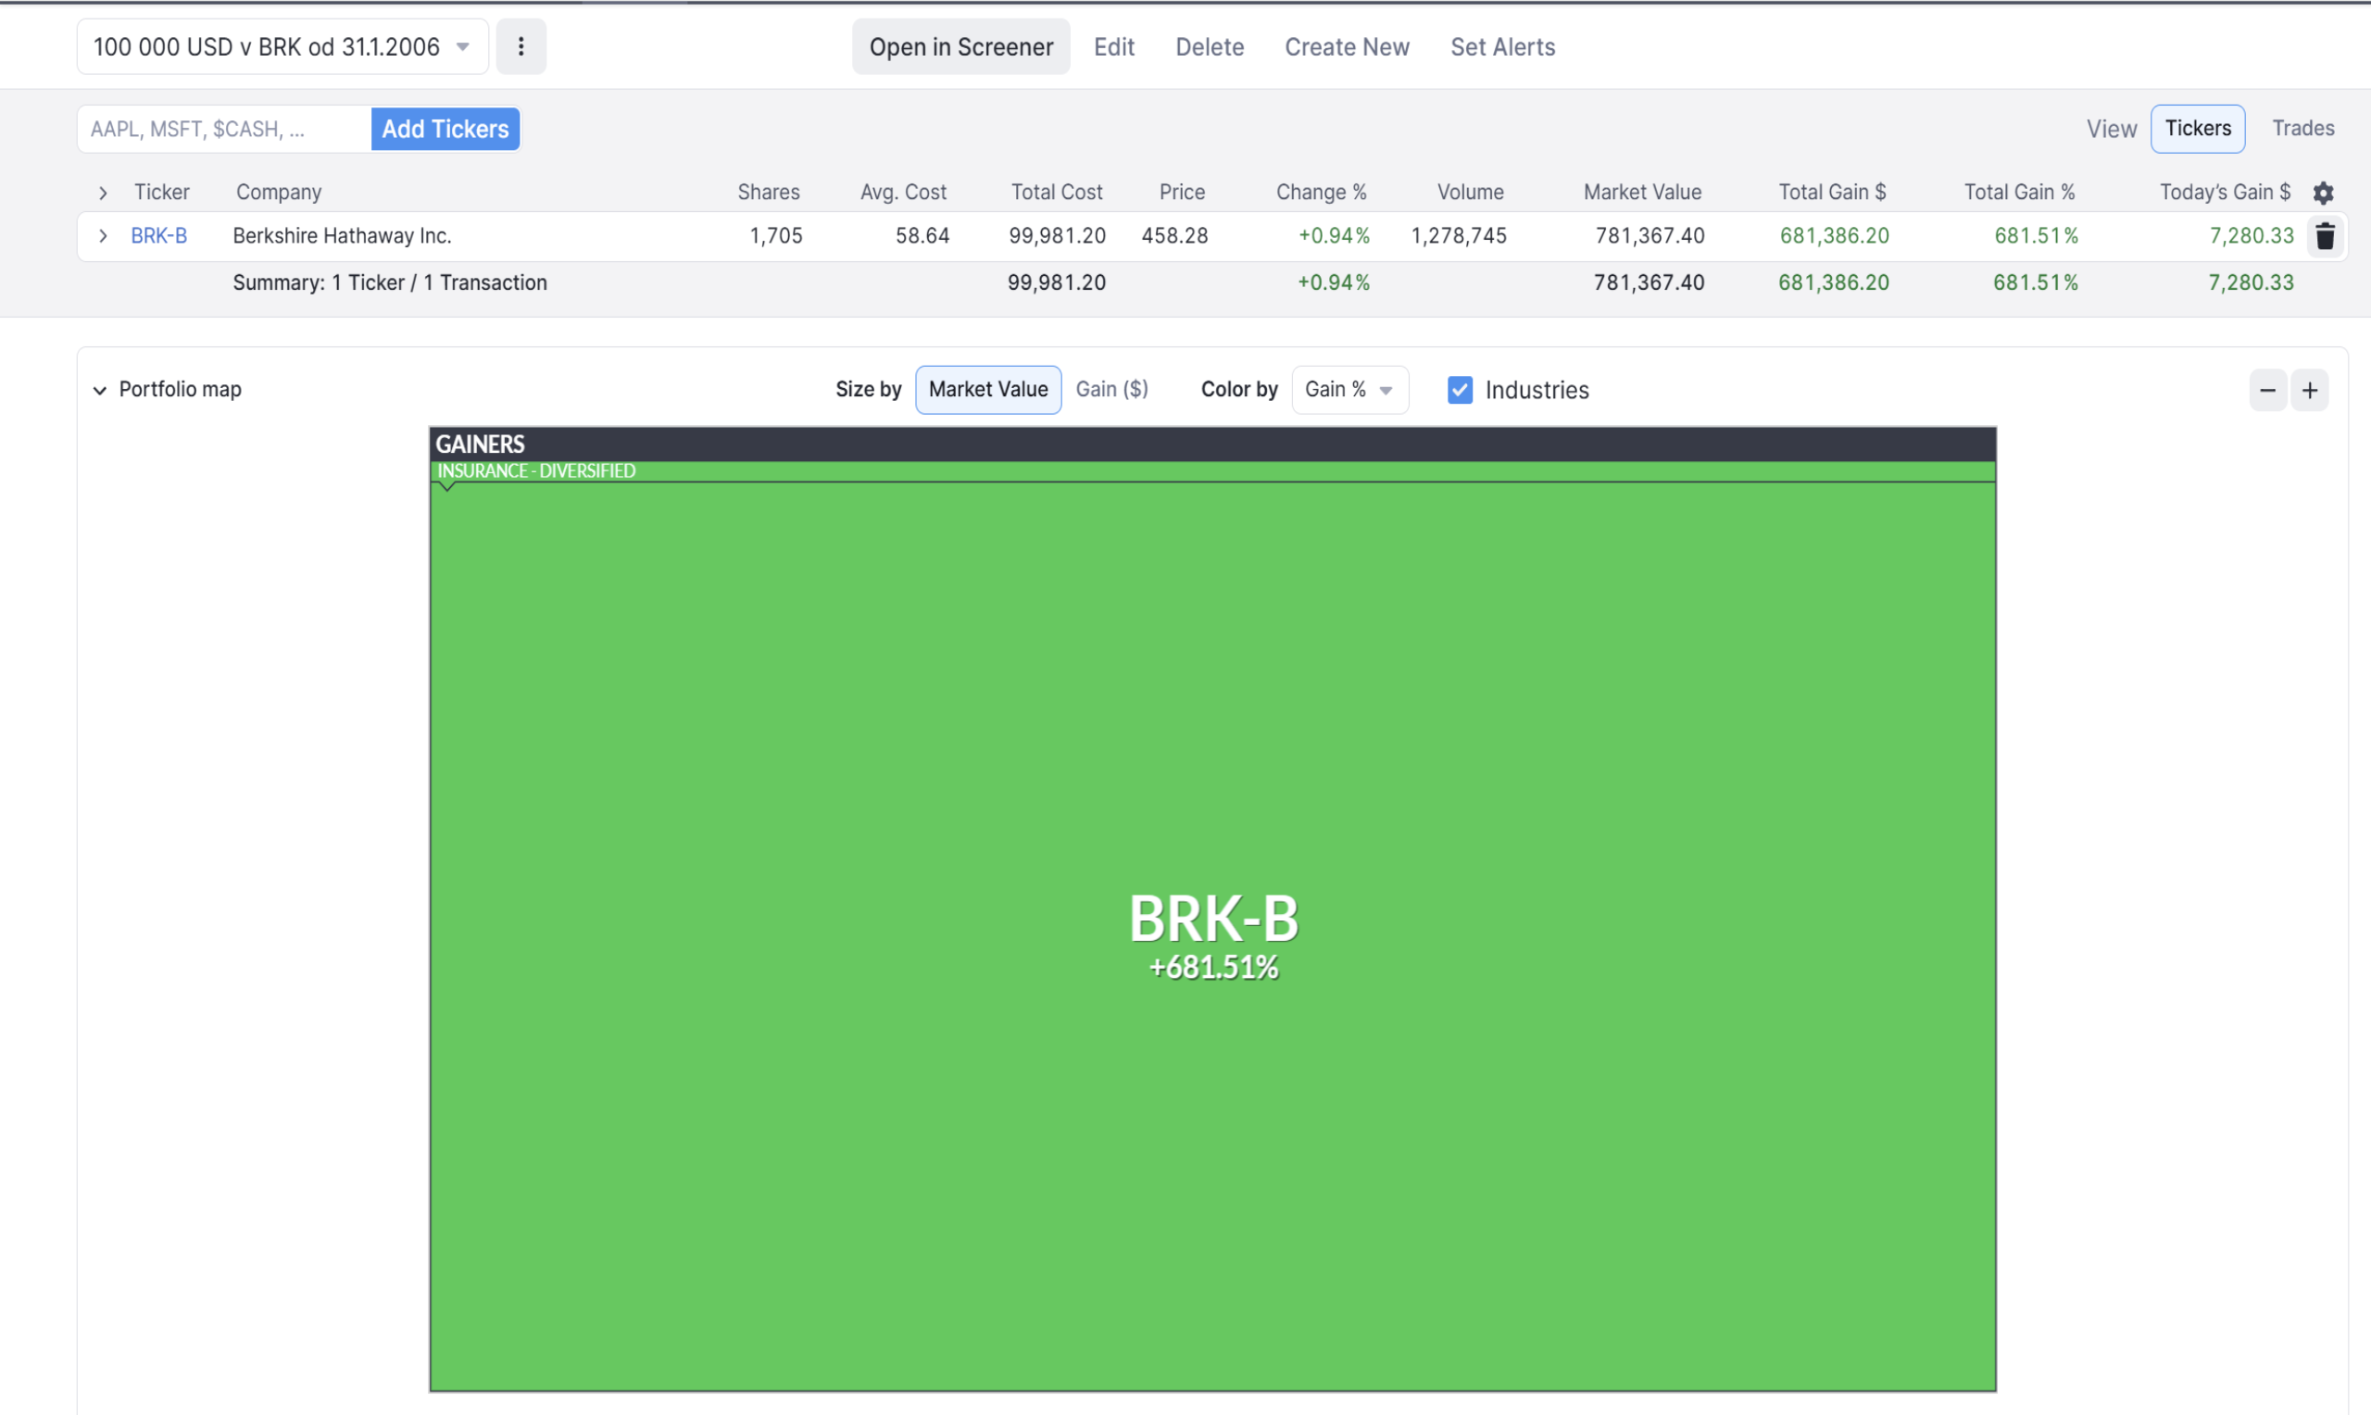Open the Color by Gain % dropdown
The width and height of the screenshot is (2371, 1415).
[x=1350, y=389]
